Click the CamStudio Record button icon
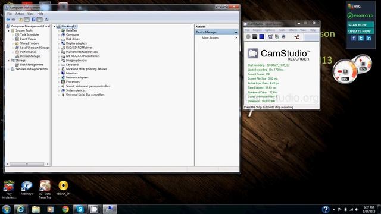381x214 pixels. click(x=248, y=37)
